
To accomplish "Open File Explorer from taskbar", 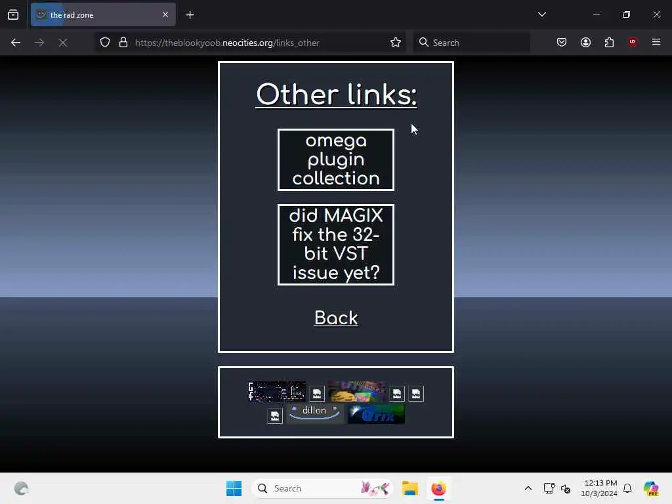I will 409,488.
